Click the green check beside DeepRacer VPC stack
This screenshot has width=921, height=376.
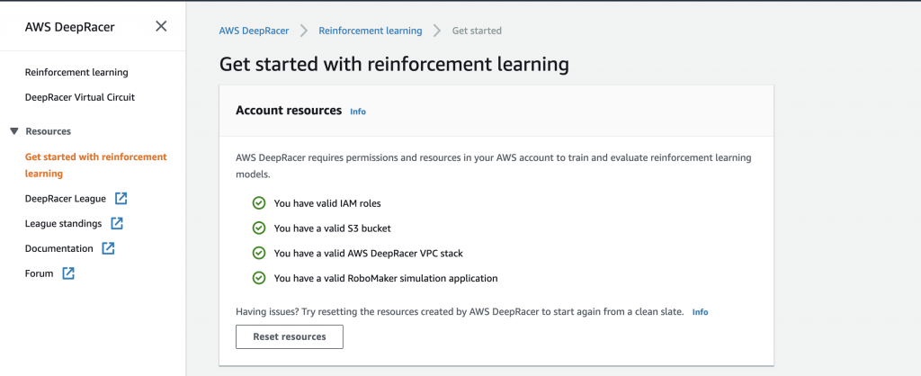(x=258, y=253)
